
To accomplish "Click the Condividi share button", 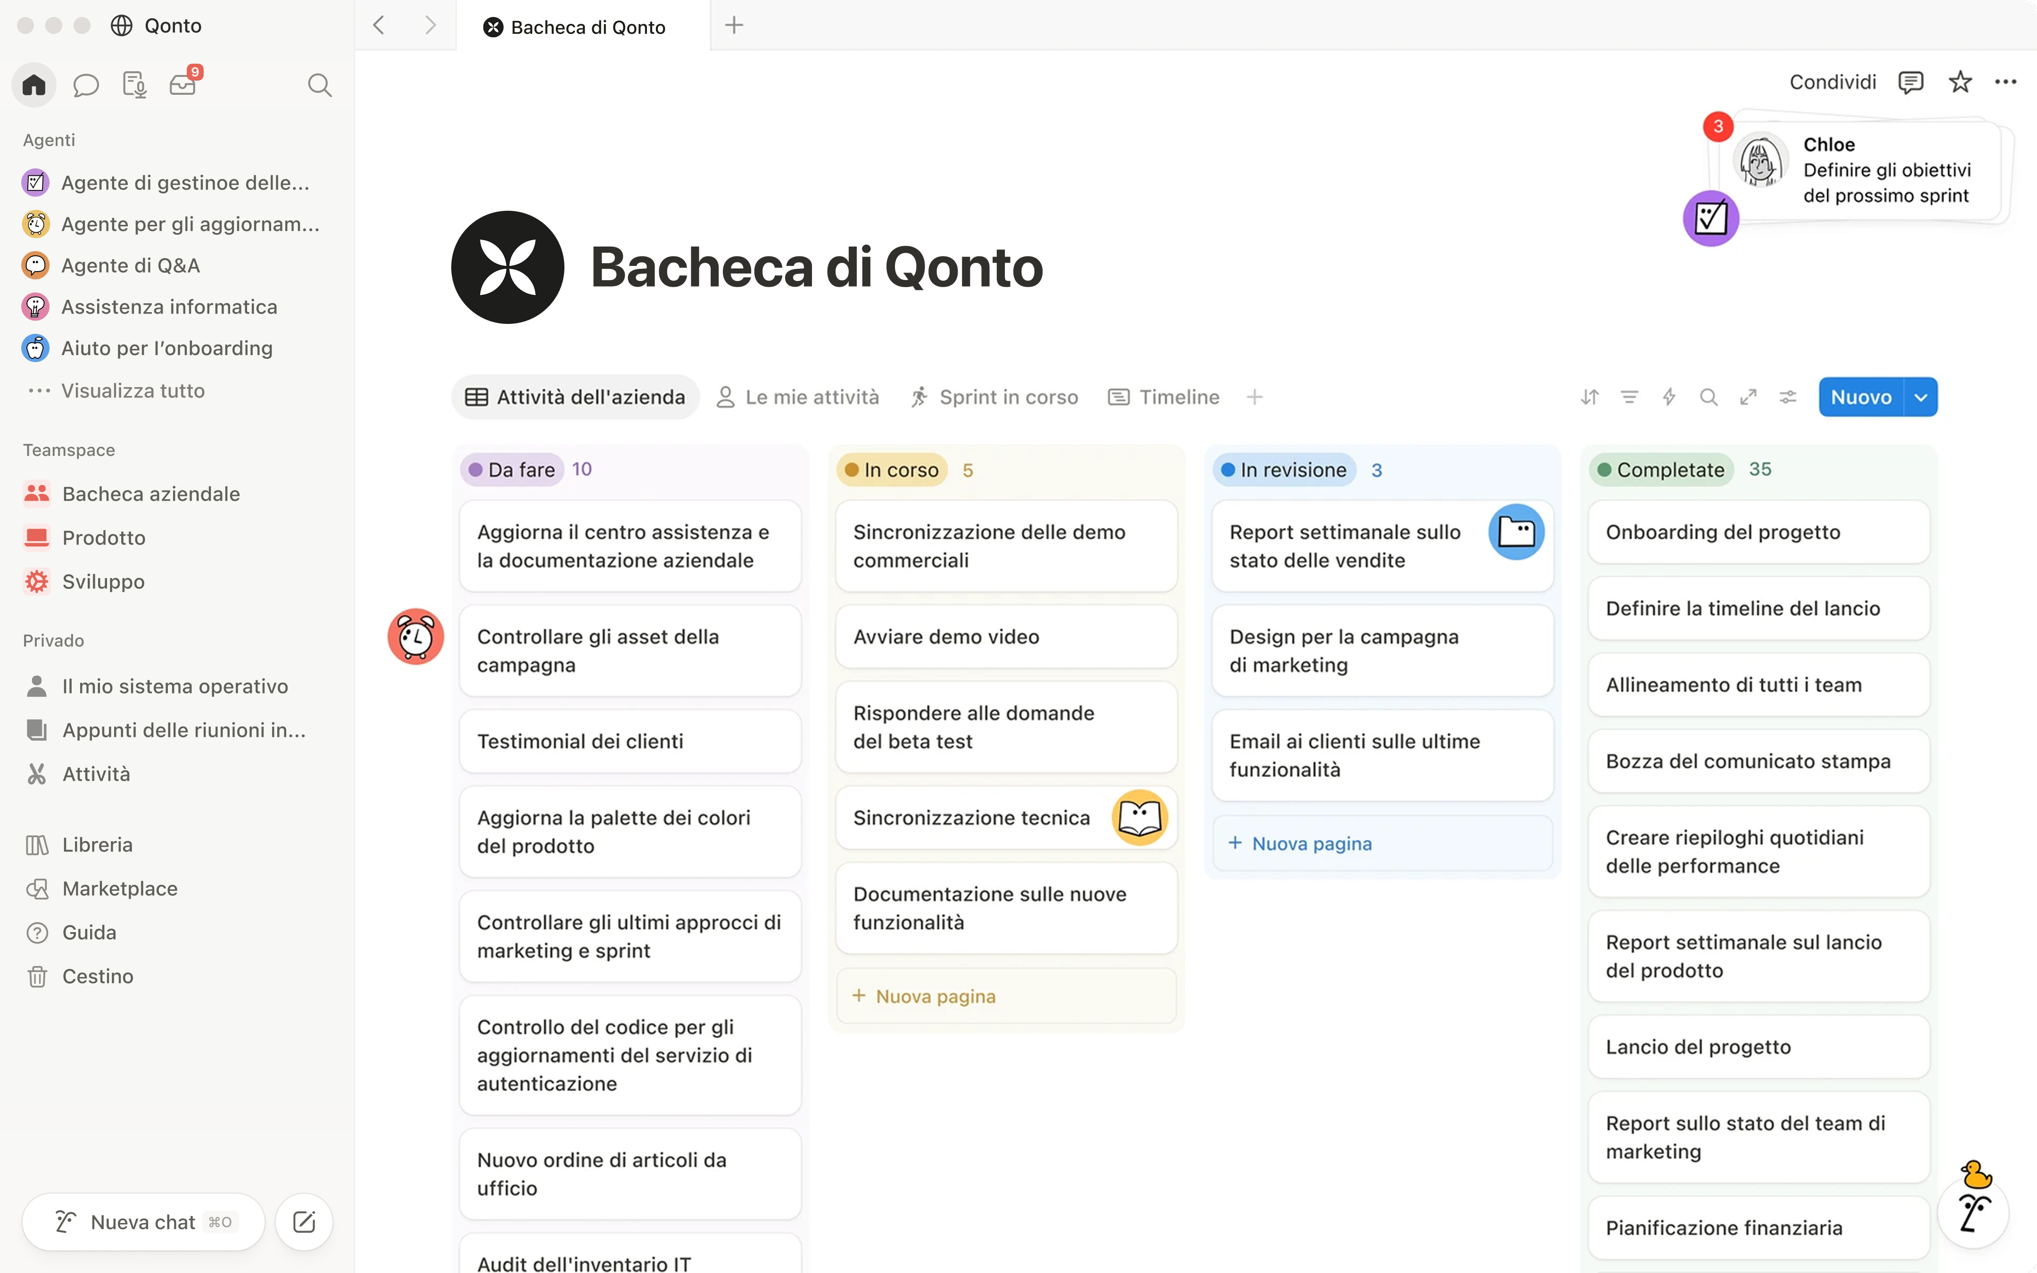I will pyautogui.click(x=1832, y=83).
